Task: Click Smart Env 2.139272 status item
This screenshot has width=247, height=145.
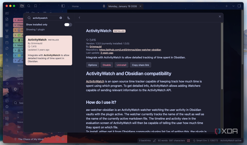Action: pyautogui.click(x=205, y=141)
